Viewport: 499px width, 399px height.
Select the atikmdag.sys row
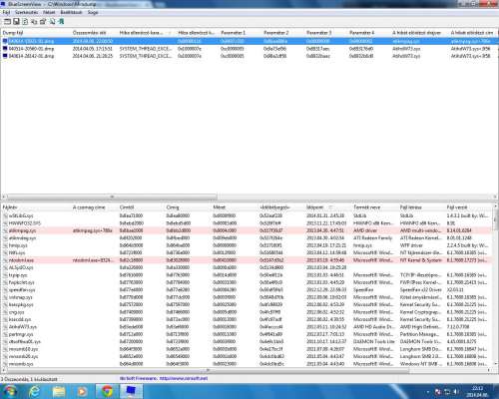[x=247, y=238]
